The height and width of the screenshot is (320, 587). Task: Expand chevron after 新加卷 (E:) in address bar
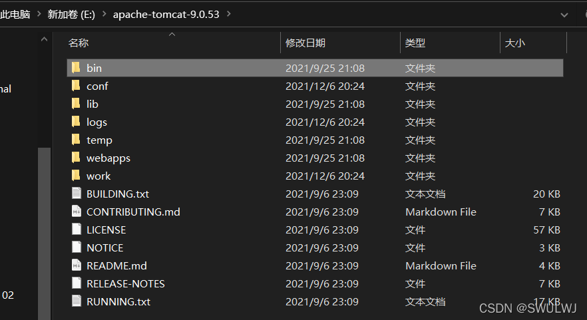[x=104, y=14]
